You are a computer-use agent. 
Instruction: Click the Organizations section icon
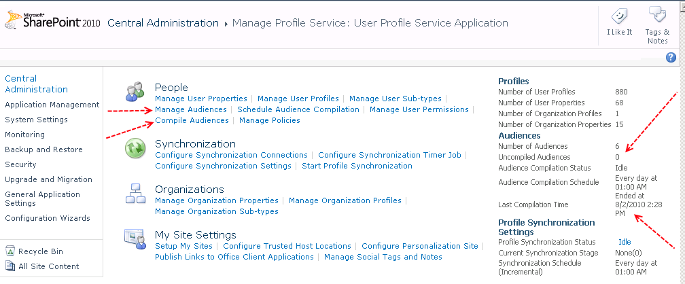point(135,194)
